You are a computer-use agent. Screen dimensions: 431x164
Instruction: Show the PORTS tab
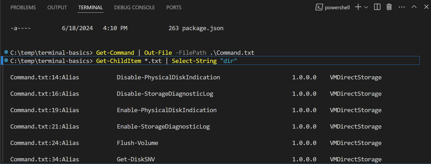[174, 7]
